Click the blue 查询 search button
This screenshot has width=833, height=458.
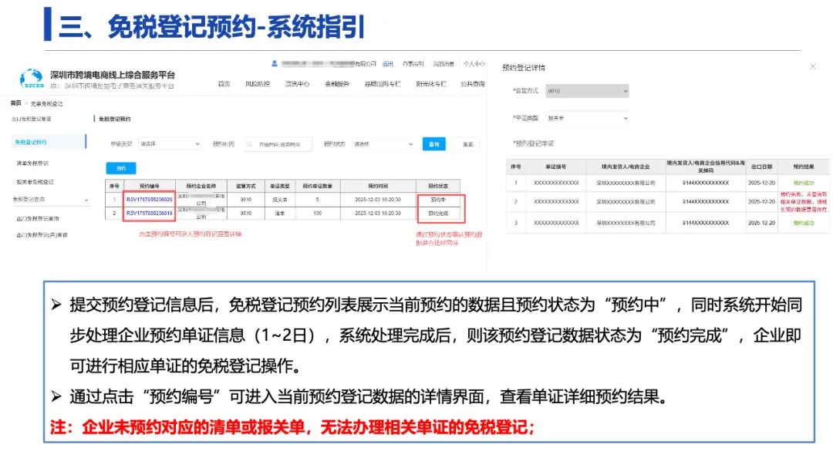(x=434, y=143)
